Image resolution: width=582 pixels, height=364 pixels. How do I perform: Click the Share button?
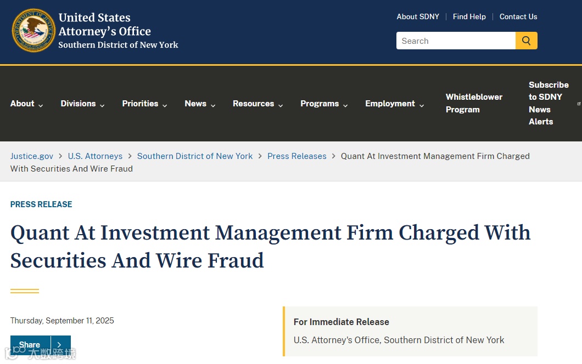30,345
